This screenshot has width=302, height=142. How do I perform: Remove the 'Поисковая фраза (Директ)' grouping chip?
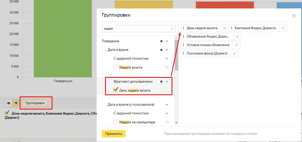(234, 53)
